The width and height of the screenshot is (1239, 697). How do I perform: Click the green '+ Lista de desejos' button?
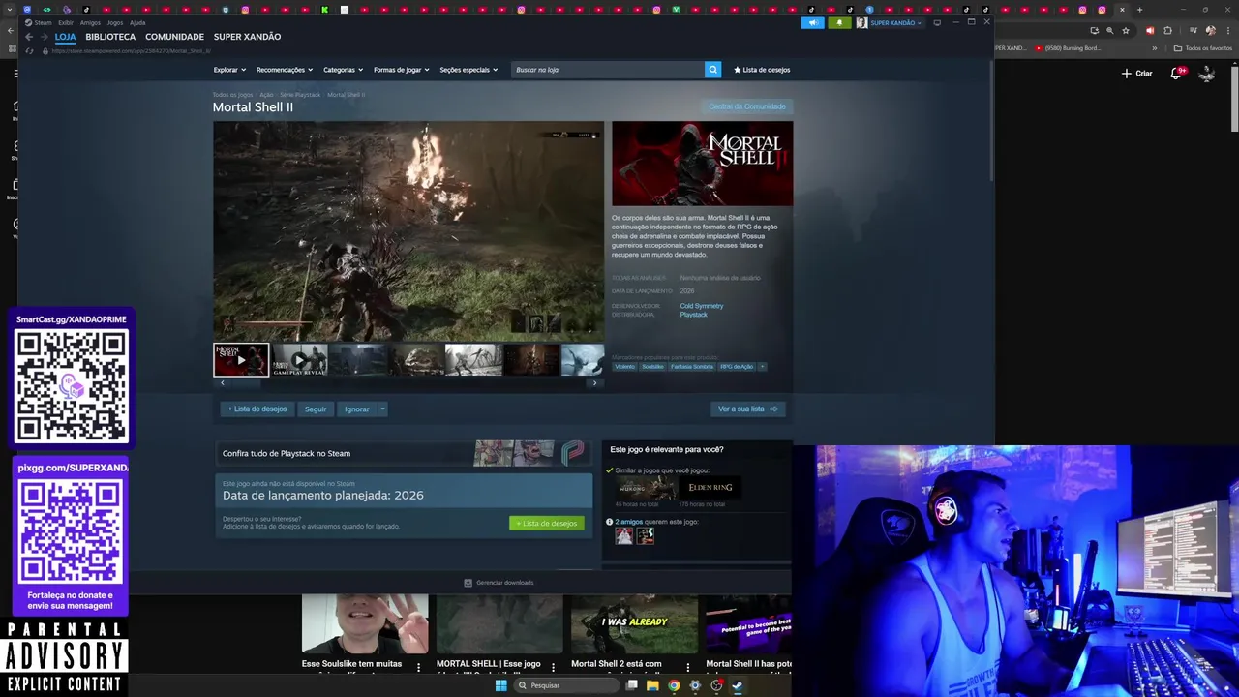click(547, 524)
